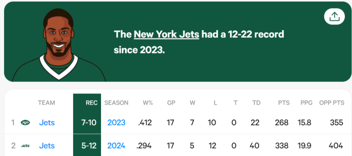Sort table by REC column header

click(x=92, y=103)
